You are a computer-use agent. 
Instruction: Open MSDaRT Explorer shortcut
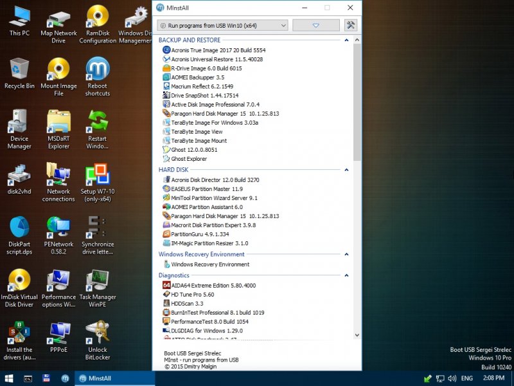click(x=58, y=130)
